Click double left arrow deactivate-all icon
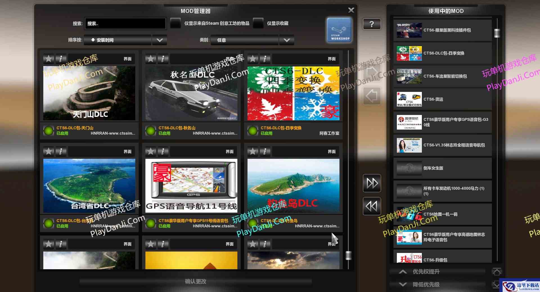540x292 pixels. coord(372,206)
